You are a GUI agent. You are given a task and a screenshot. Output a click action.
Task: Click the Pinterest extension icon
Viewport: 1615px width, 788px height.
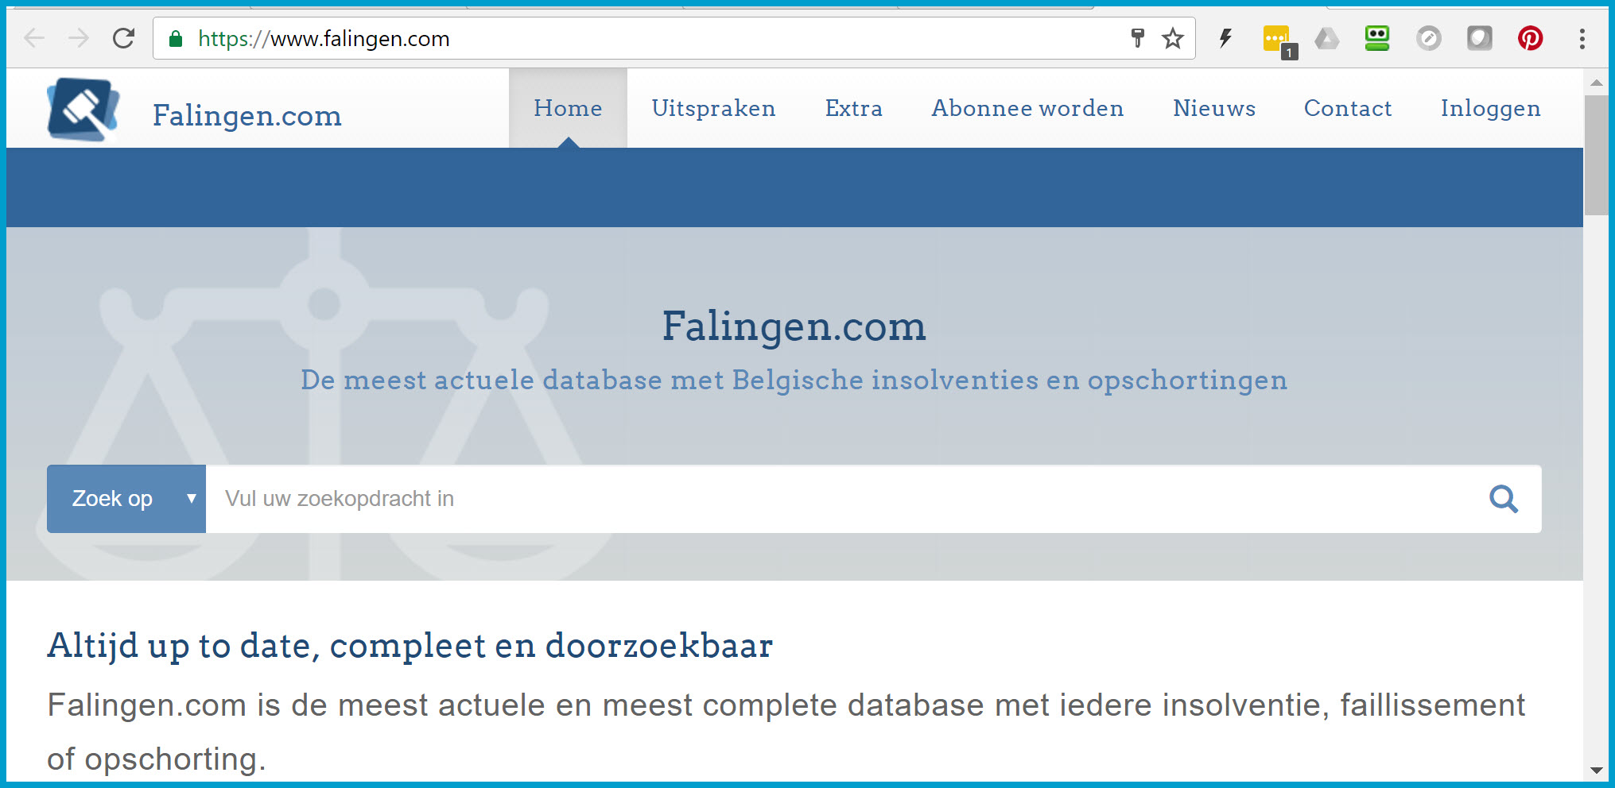pyautogui.click(x=1530, y=38)
